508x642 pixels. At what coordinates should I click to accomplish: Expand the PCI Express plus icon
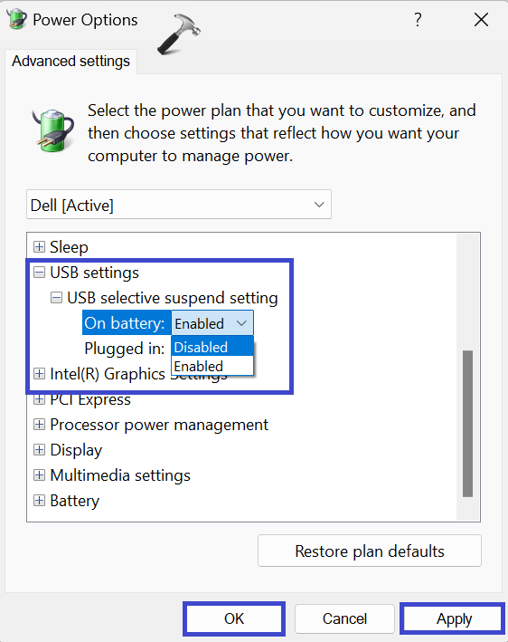point(39,399)
